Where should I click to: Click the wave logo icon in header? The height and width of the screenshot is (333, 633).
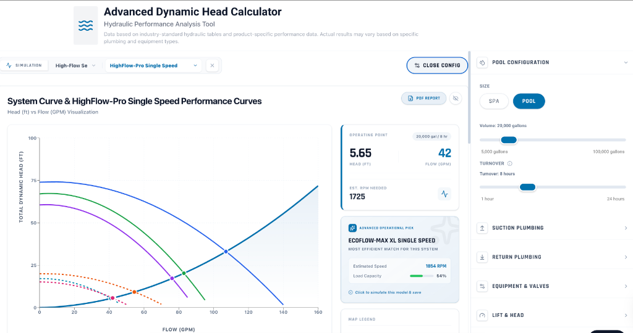click(85, 25)
